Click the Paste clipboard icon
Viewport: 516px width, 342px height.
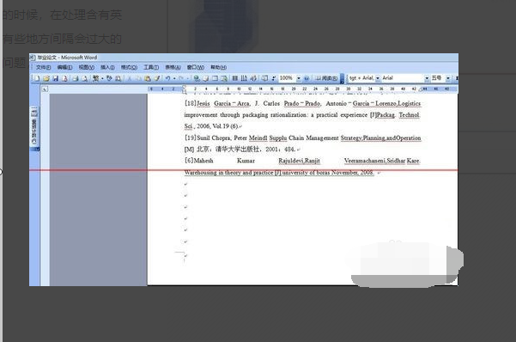pyautogui.click(x=148, y=78)
